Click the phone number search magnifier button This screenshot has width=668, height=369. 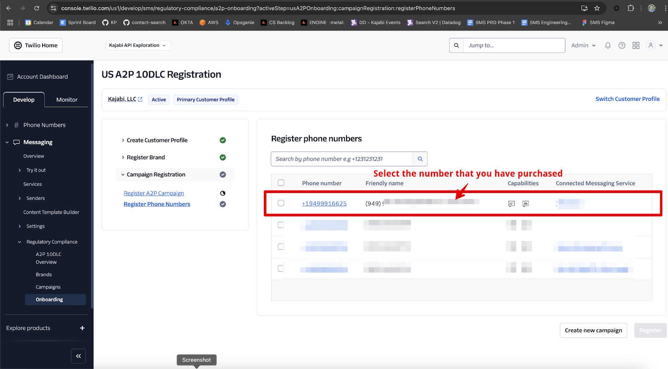(x=420, y=159)
